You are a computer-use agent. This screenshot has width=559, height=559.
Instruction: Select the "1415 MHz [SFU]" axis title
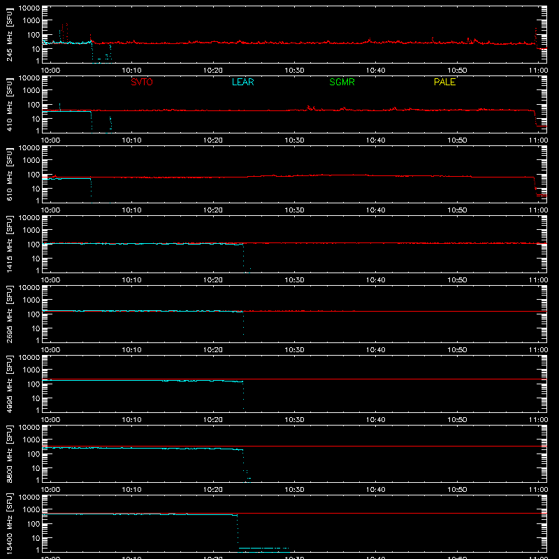(9, 244)
